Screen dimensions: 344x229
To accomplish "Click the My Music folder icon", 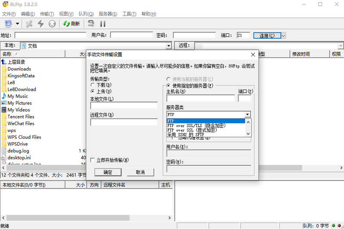I will [x=4, y=96].
